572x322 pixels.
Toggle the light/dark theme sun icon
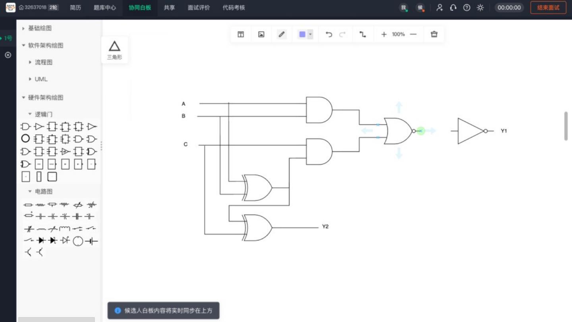click(480, 8)
